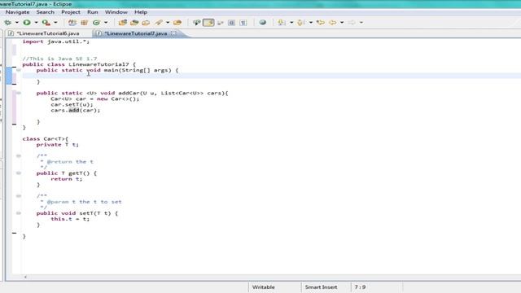
Task: Click the Forward navigation arrow
Action: 352,23
